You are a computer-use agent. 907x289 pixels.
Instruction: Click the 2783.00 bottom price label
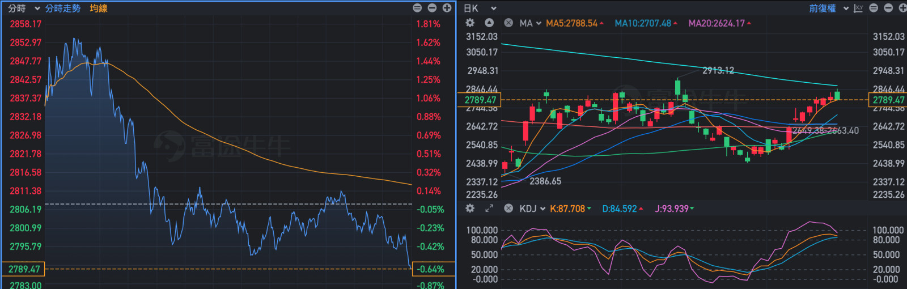[26, 285]
